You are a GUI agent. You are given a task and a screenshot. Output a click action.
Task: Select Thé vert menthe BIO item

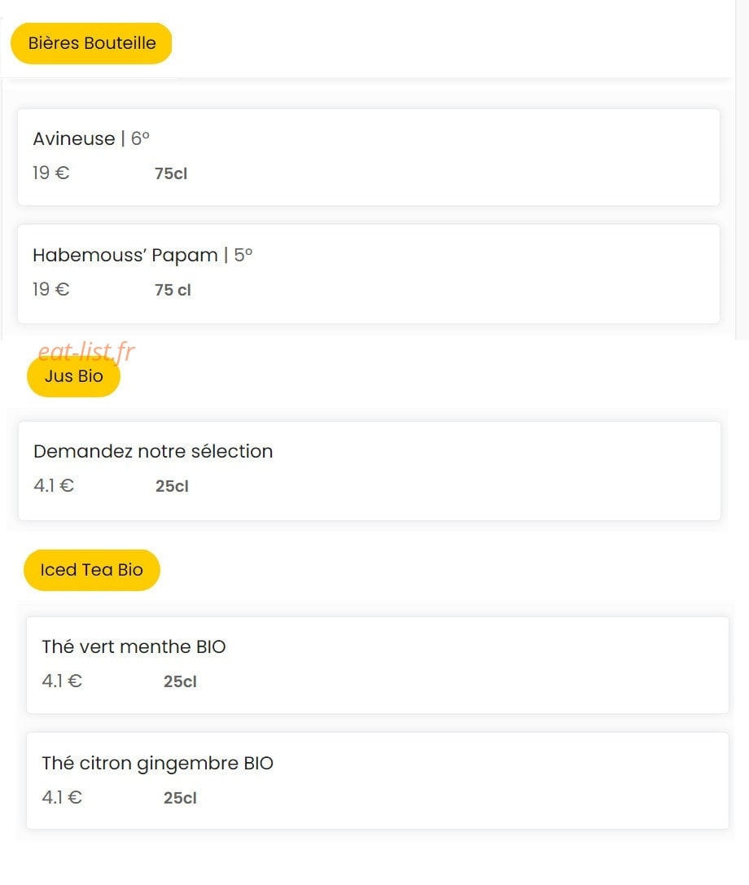point(378,665)
